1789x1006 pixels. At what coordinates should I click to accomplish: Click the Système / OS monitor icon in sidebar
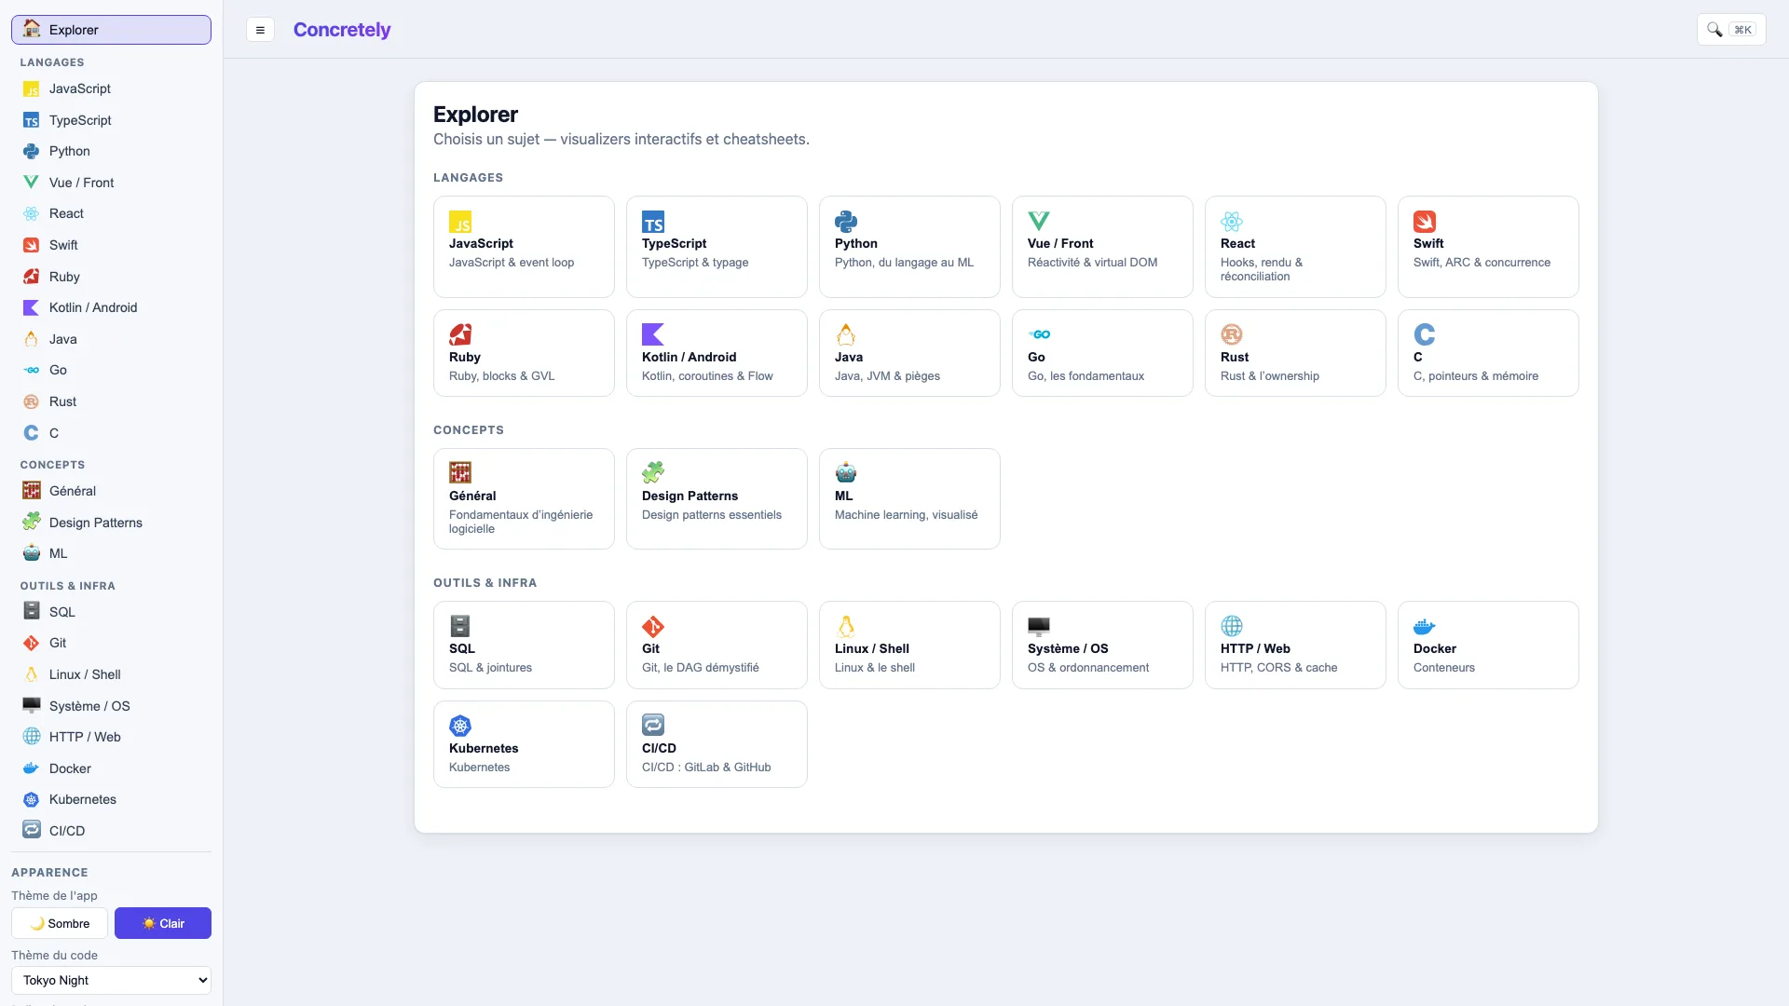(32, 705)
